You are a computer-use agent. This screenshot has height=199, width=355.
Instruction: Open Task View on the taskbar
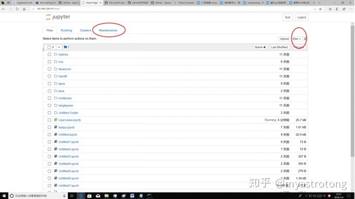pyautogui.click(x=72, y=195)
